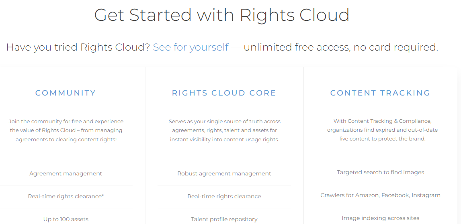
Task: Click "Crawlers for Amazon, Facebook, Instagram" feature
Action: [380, 195]
